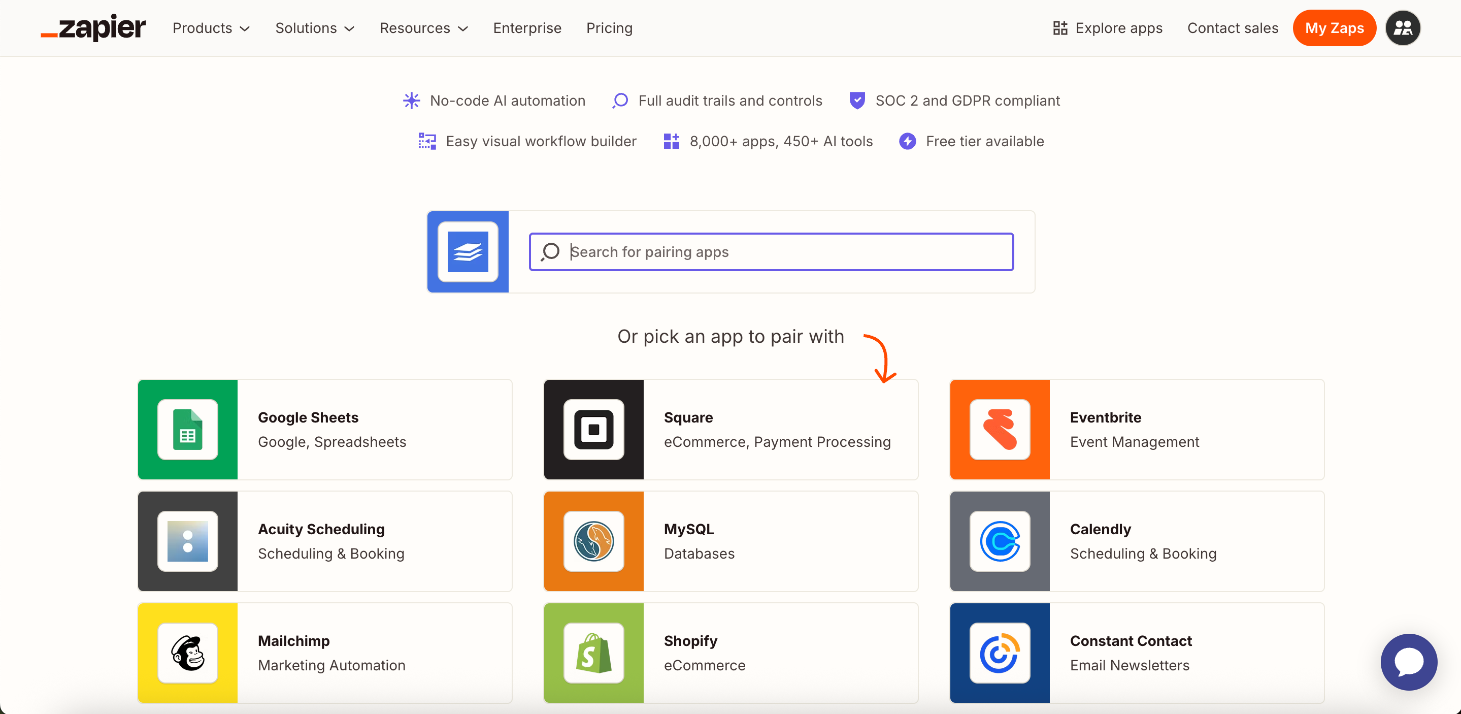Open the Resources dropdown menu

click(x=424, y=28)
